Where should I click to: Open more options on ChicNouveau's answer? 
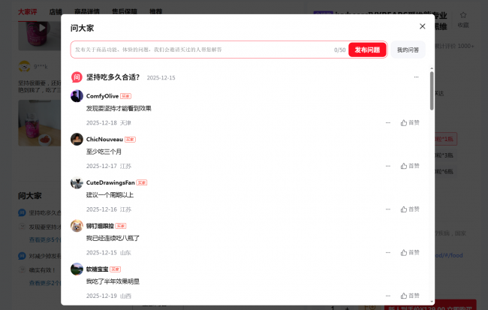pyautogui.click(x=387, y=166)
